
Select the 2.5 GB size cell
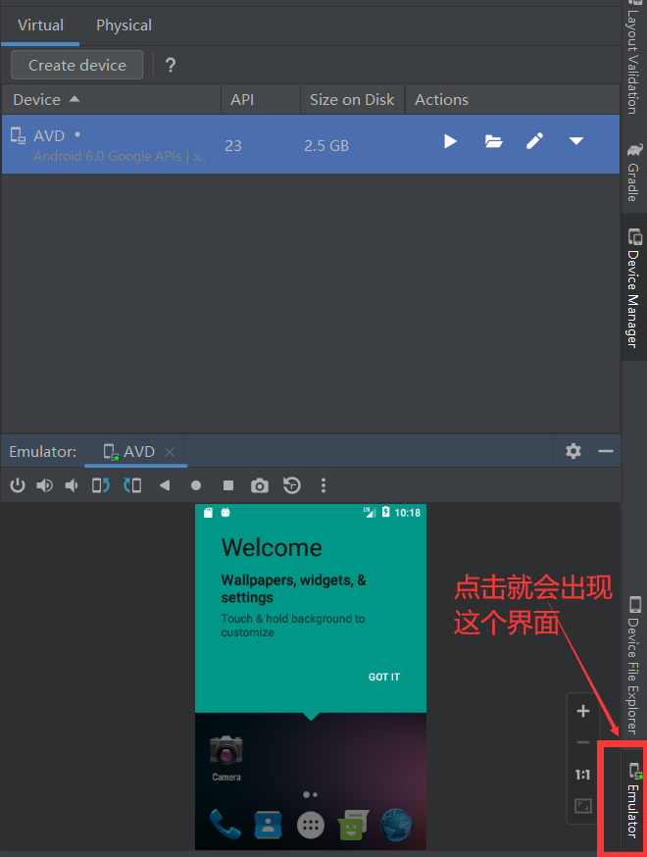[x=326, y=145]
